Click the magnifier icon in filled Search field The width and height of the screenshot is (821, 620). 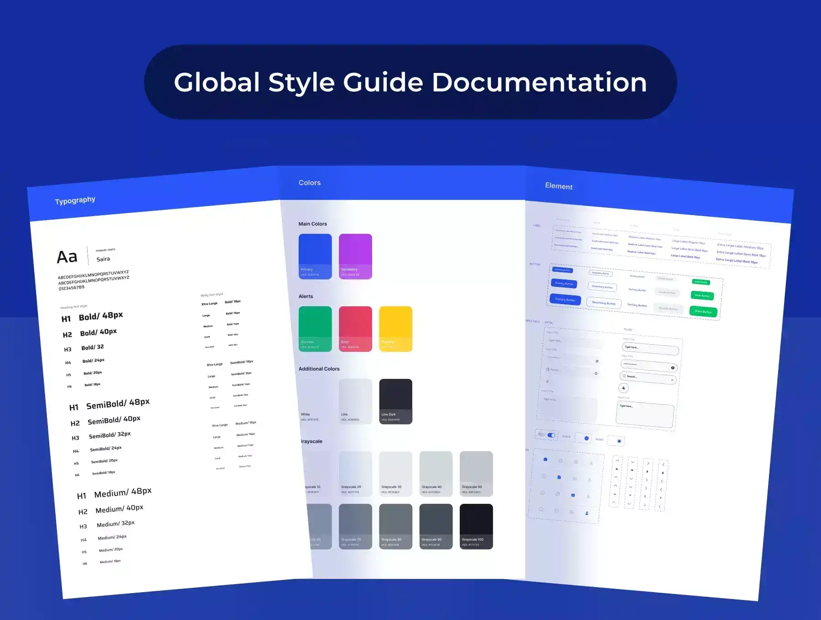[624, 376]
